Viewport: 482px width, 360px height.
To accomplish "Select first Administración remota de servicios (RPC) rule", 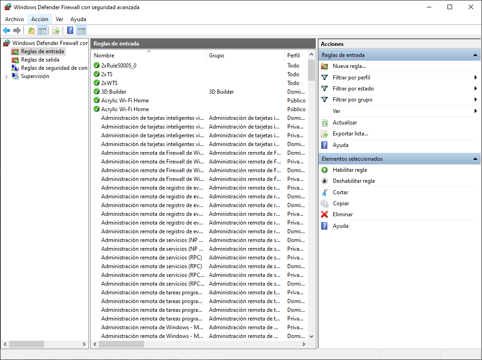I will click(151, 258).
